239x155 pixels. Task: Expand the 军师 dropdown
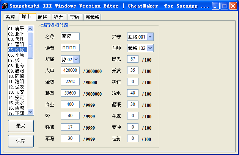150,48
